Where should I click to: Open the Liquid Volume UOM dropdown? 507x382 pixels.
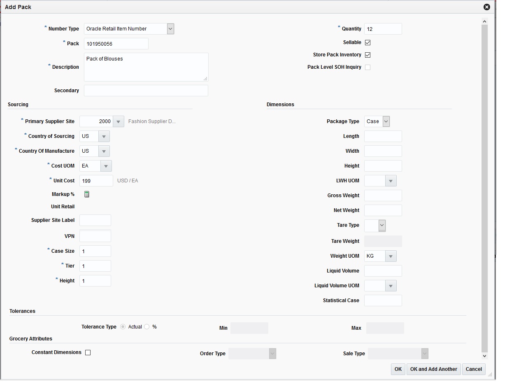tap(390, 285)
